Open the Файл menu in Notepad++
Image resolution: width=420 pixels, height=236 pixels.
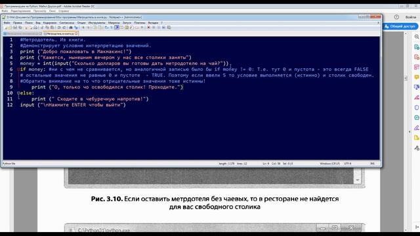pos(7,23)
